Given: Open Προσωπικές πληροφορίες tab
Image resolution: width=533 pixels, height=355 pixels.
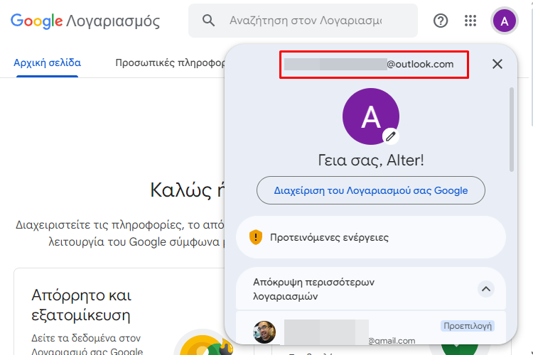Looking at the screenshot, I should click(x=170, y=63).
